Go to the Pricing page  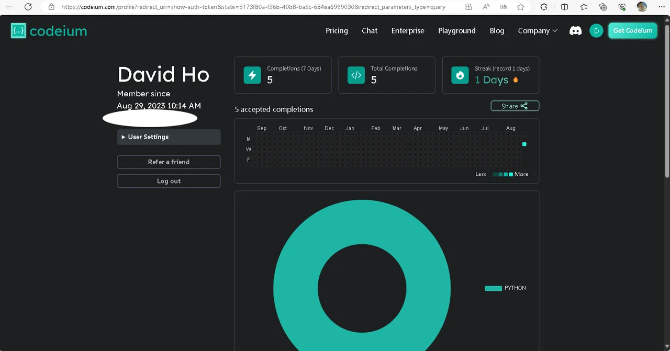[x=337, y=31]
